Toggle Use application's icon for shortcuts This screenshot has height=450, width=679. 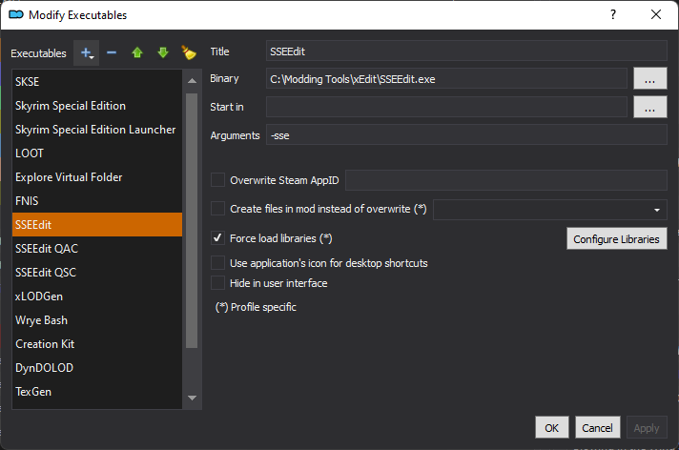(217, 262)
